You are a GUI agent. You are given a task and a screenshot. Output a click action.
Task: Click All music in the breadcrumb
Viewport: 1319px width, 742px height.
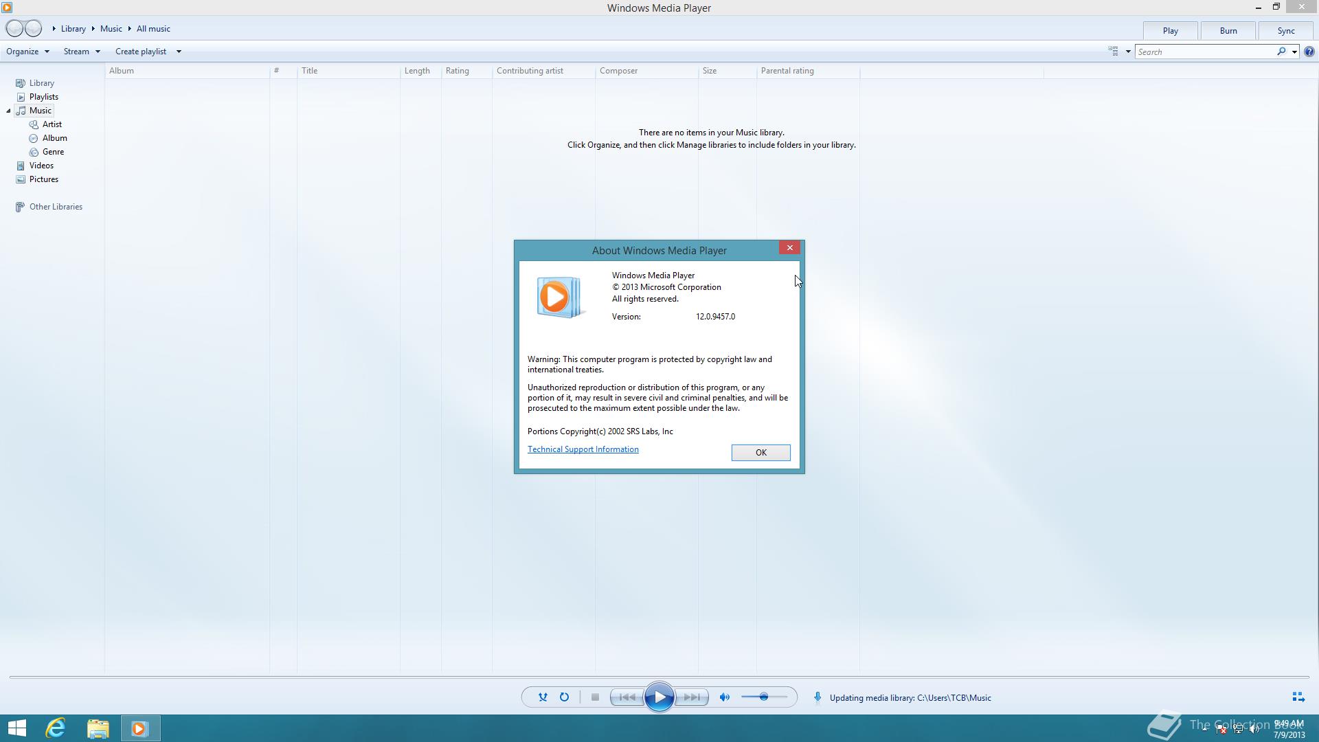(x=153, y=29)
